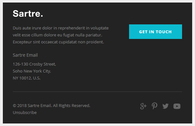This screenshot has height=126, width=195.
Task: Click the horizontal divider above the copyright
Action: [98, 92]
